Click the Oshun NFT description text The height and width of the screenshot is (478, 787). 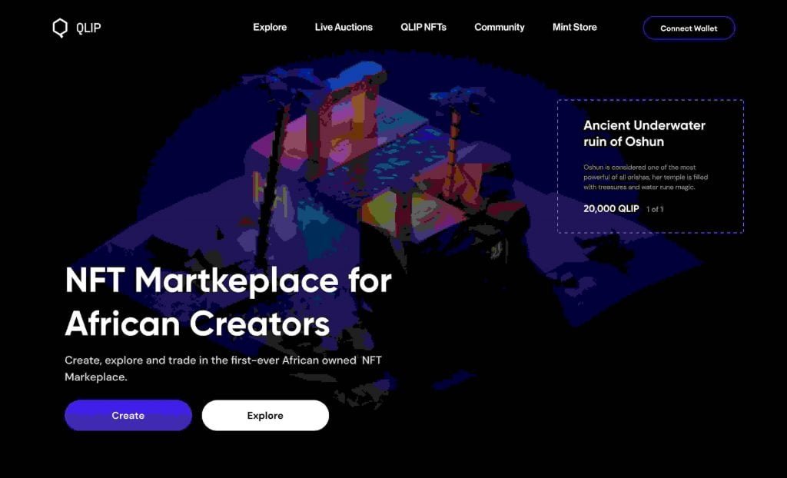click(646, 178)
